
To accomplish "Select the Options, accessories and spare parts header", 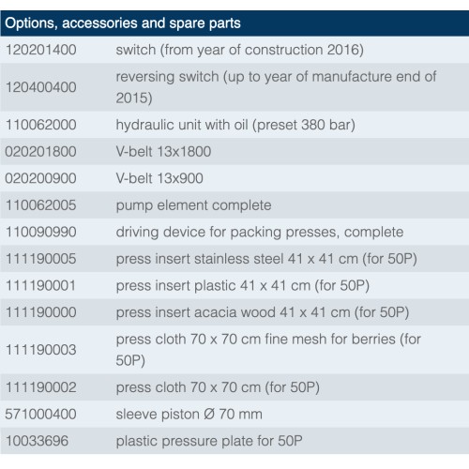I will pyautogui.click(x=234, y=23).
